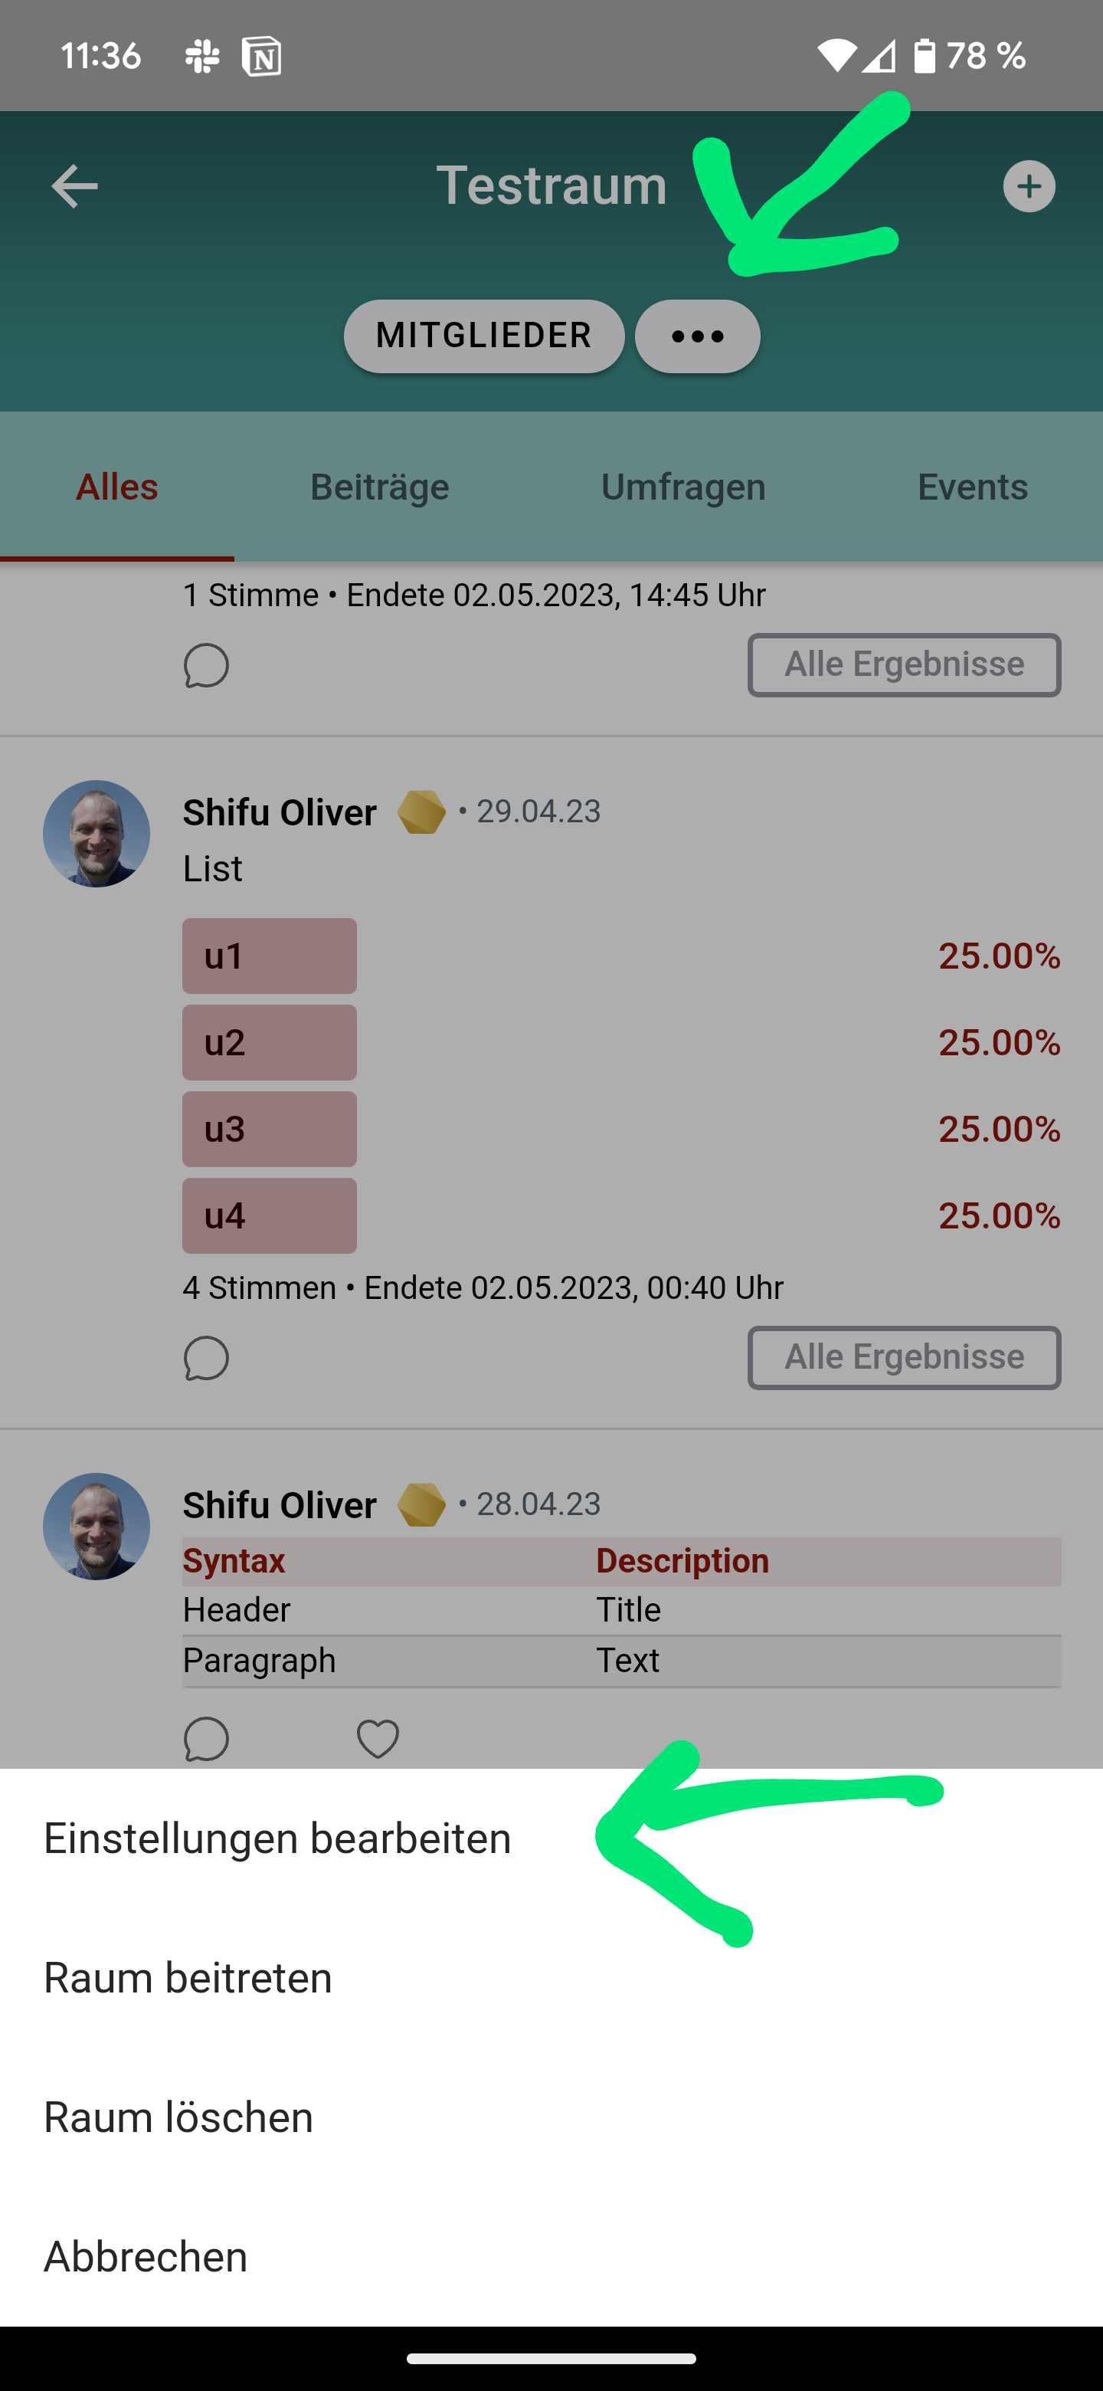
Task: Open the MITGLIEDER members list
Action: pos(483,336)
